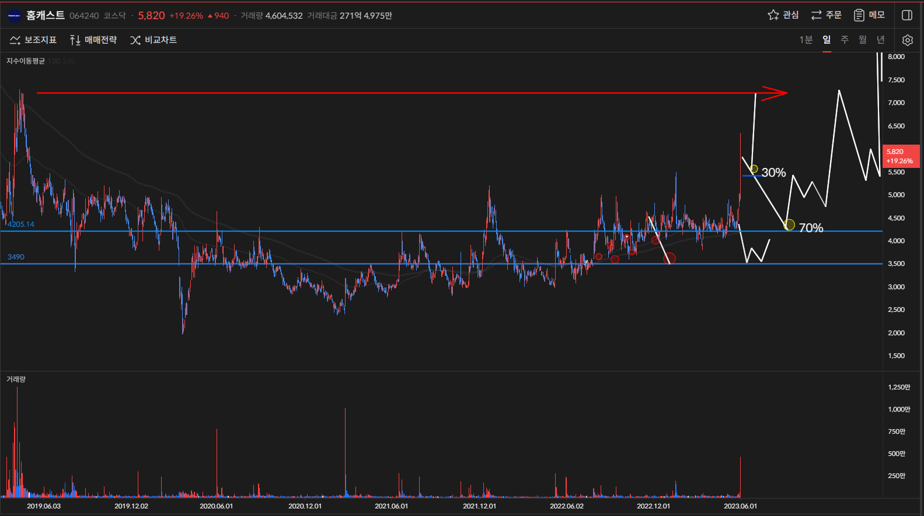Select the 일 daily interval tab
Viewport: 924px width, 516px height.
827,40
